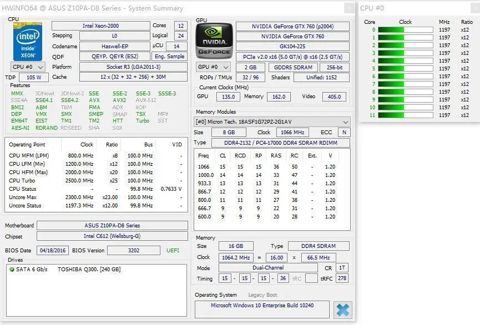Click the 2 GB video memory field
Viewport: 480px width, 325px height.
(250, 67)
